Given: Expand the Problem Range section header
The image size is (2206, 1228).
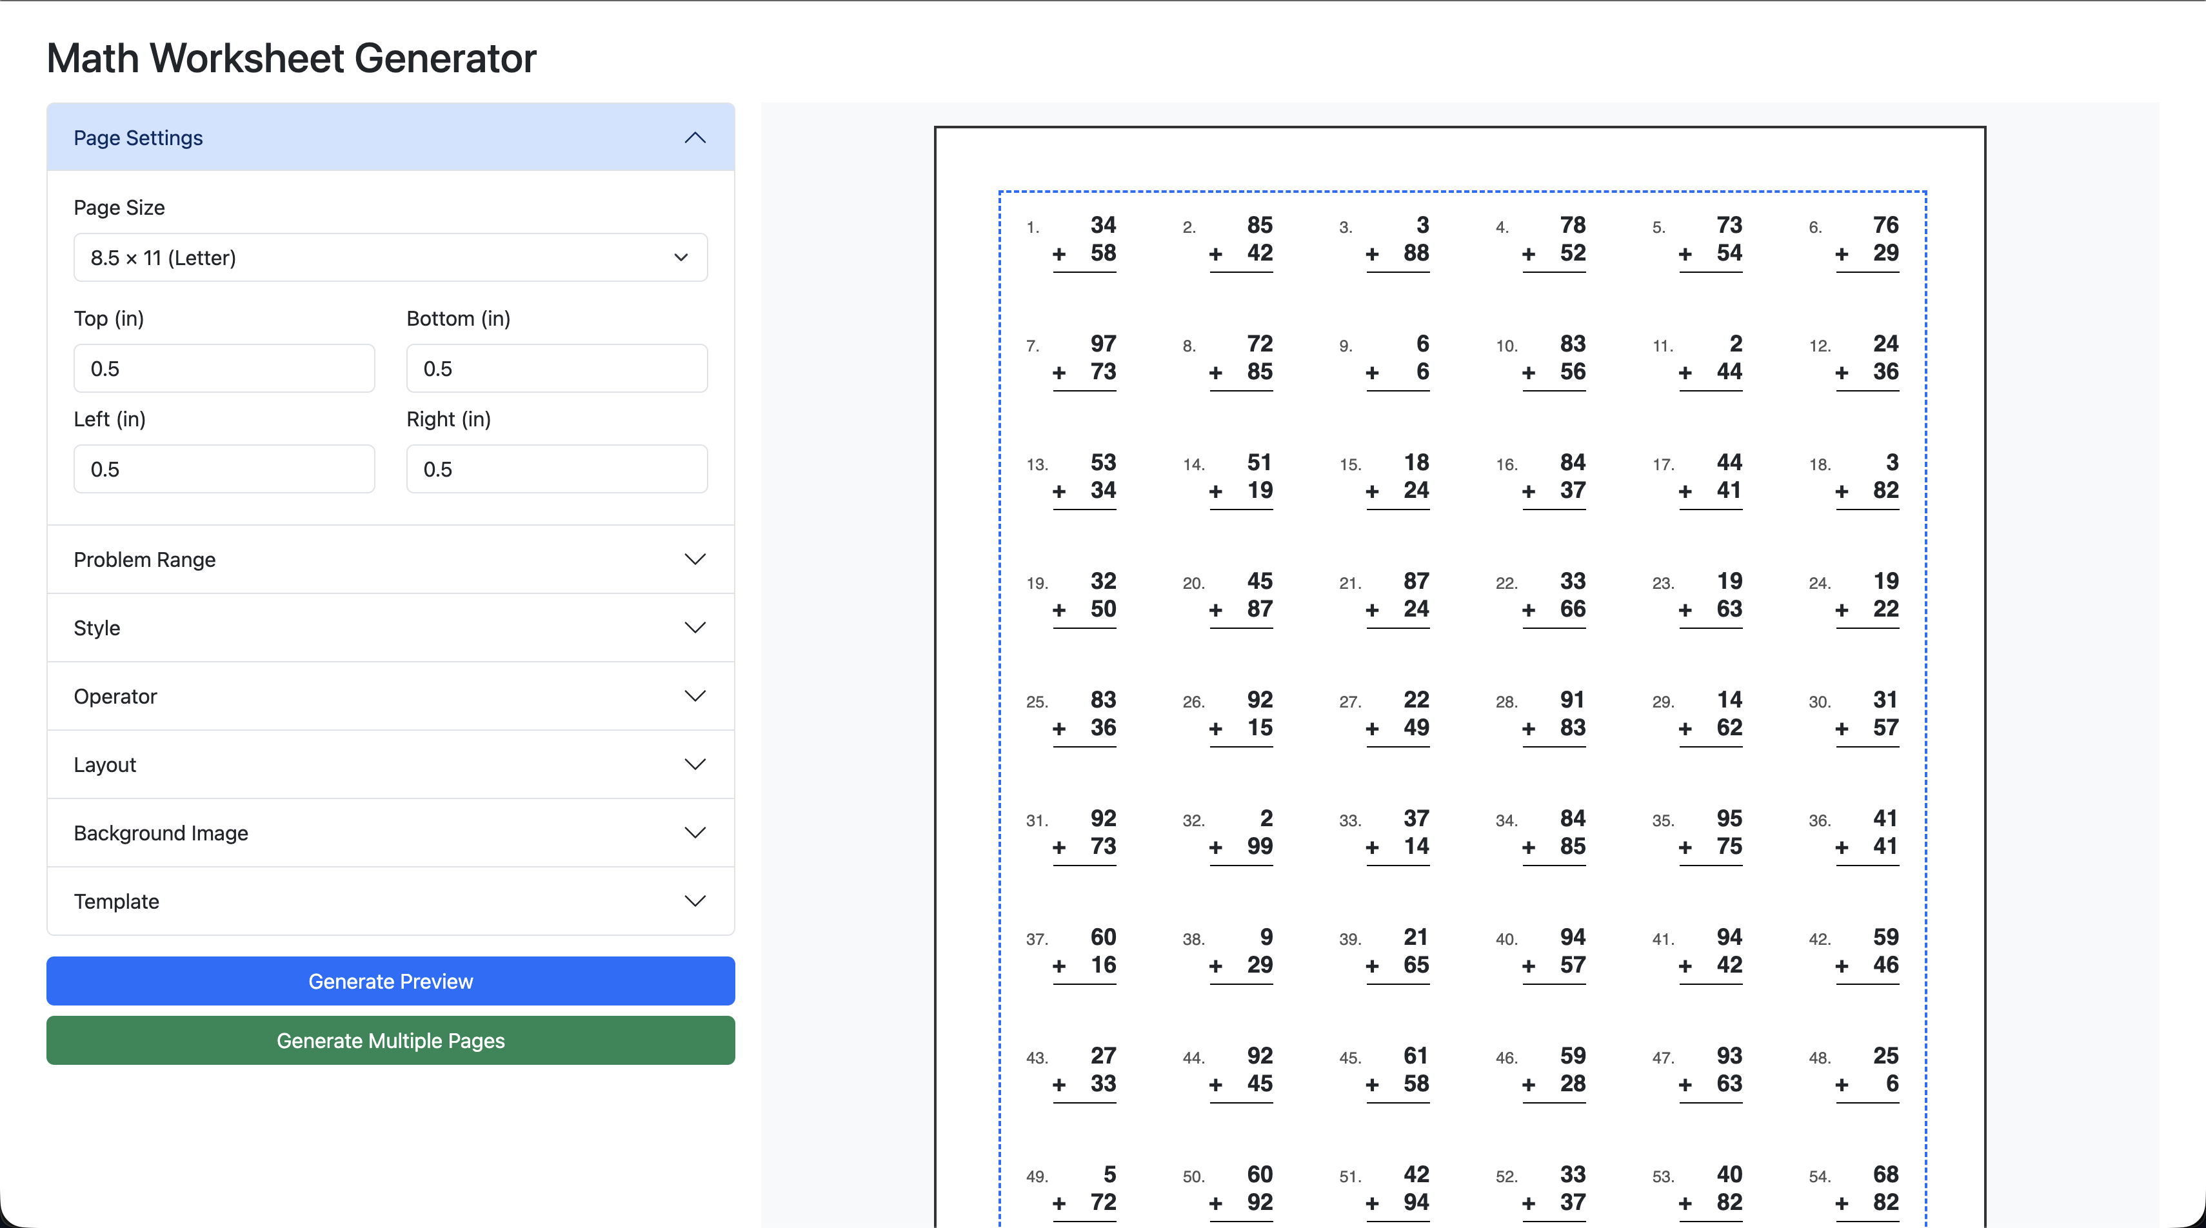Looking at the screenshot, I should point(144,560).
